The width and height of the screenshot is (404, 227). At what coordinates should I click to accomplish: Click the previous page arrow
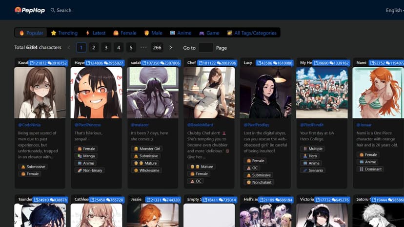[x=69, y=48]
